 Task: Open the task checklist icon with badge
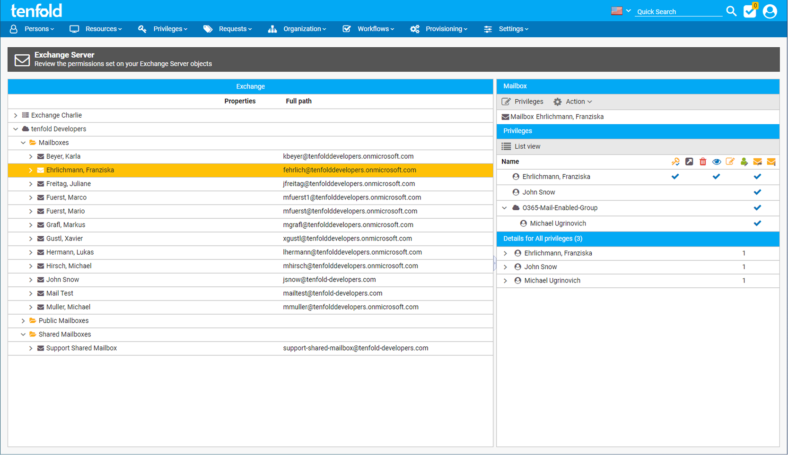click(750, 10)
